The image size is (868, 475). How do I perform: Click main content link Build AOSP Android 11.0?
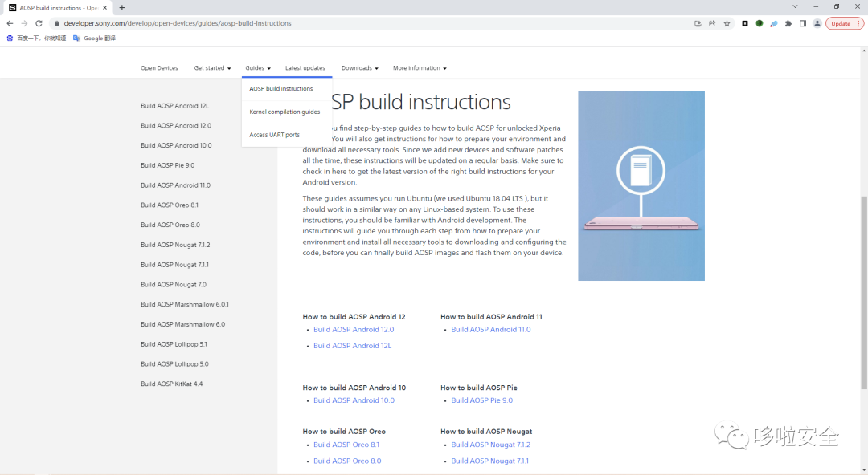(491, 330)
